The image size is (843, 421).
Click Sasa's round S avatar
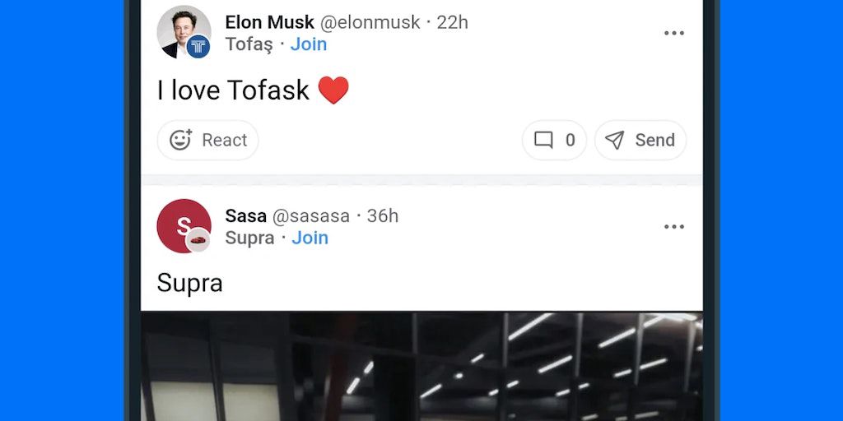(x=181, y=224)
